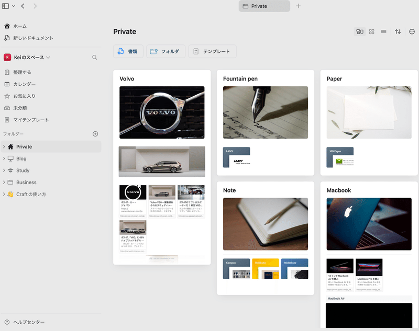The width and height of the screenshot is (419, 331).
Task: Click the 整理する notebook icon
Action: 7,72
